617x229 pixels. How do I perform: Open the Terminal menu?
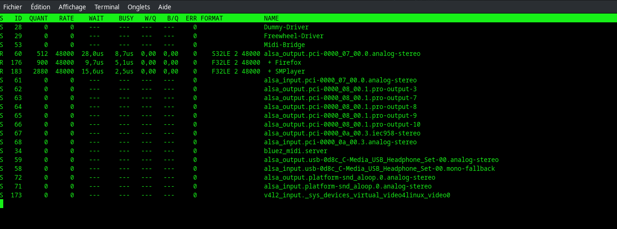tap(107, 7)
